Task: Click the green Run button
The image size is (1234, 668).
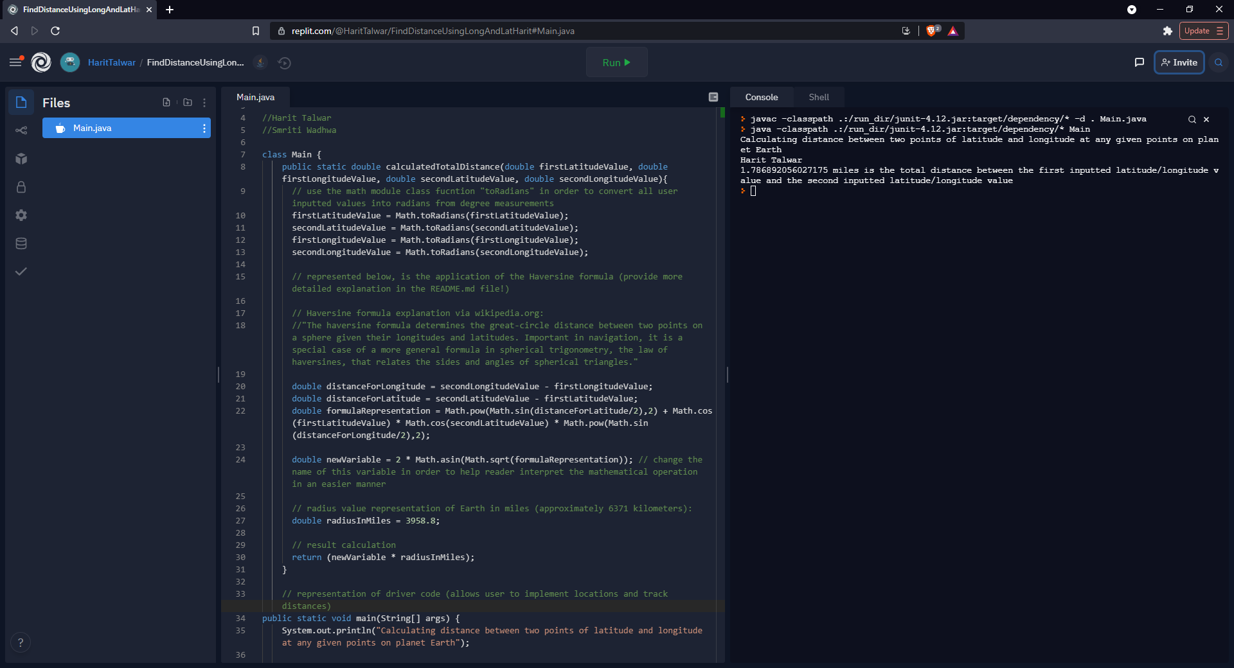Action: (616, 62)
